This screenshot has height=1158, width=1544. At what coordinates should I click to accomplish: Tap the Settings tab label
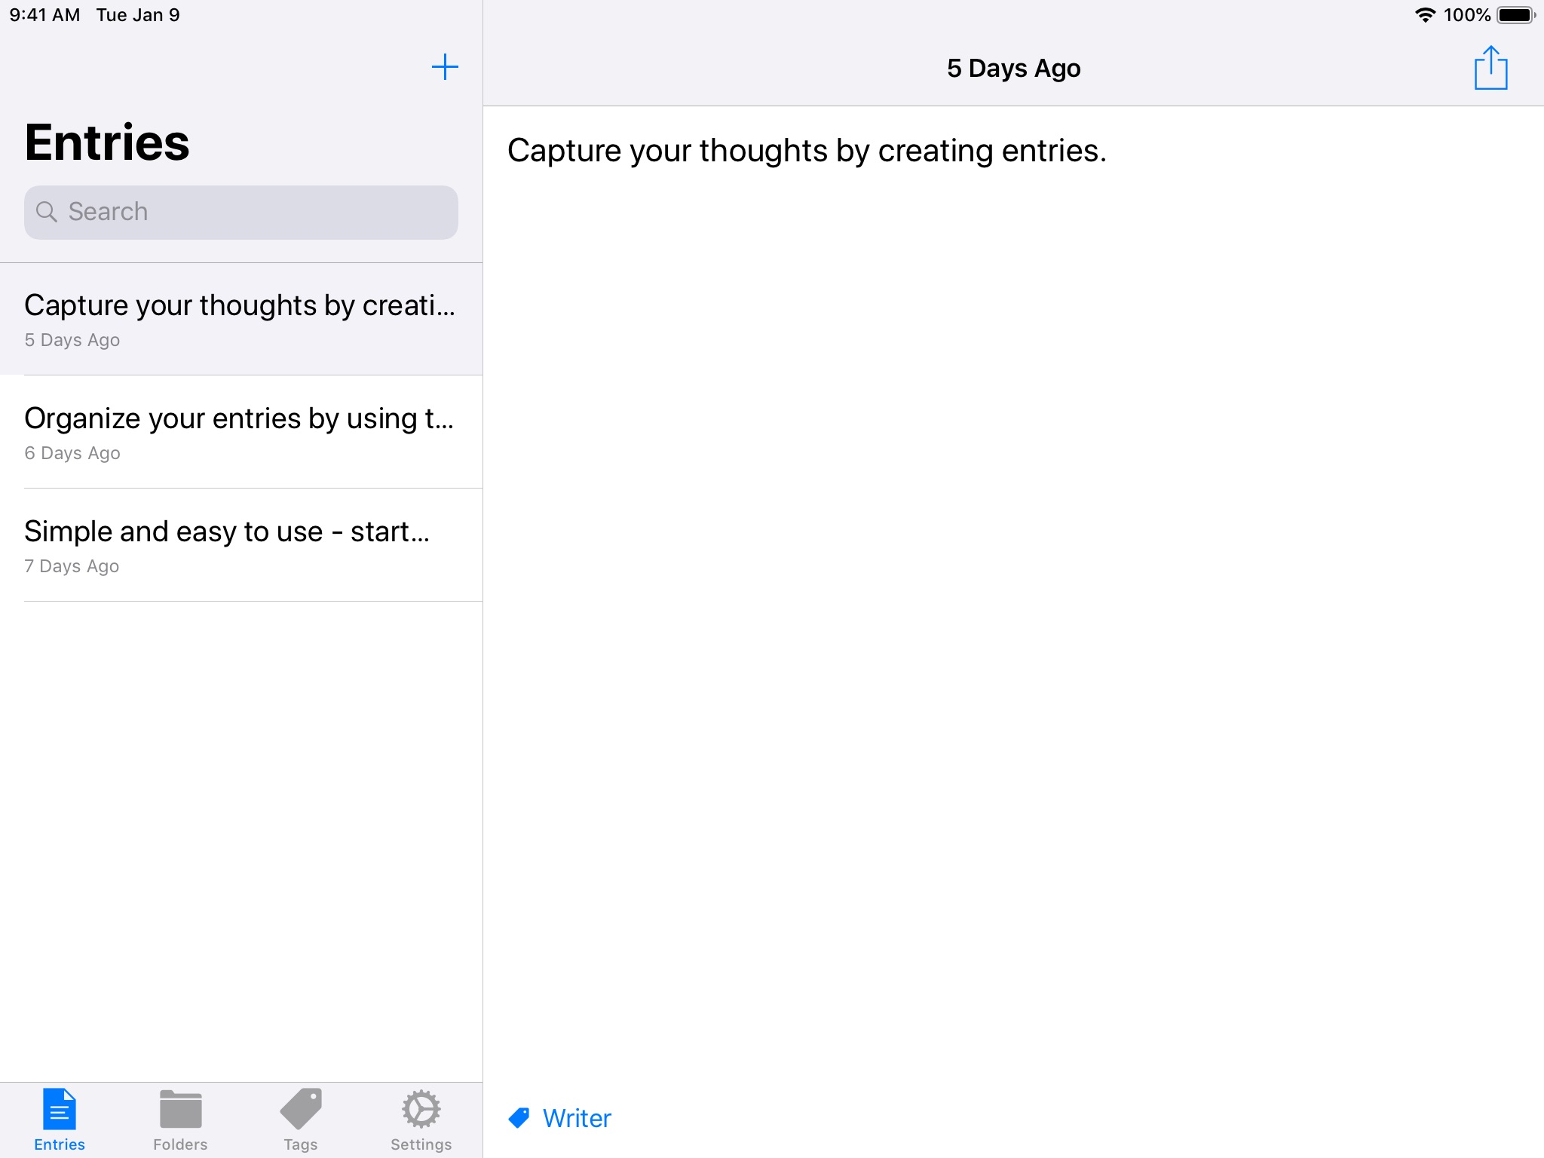tap(421, 1144)
